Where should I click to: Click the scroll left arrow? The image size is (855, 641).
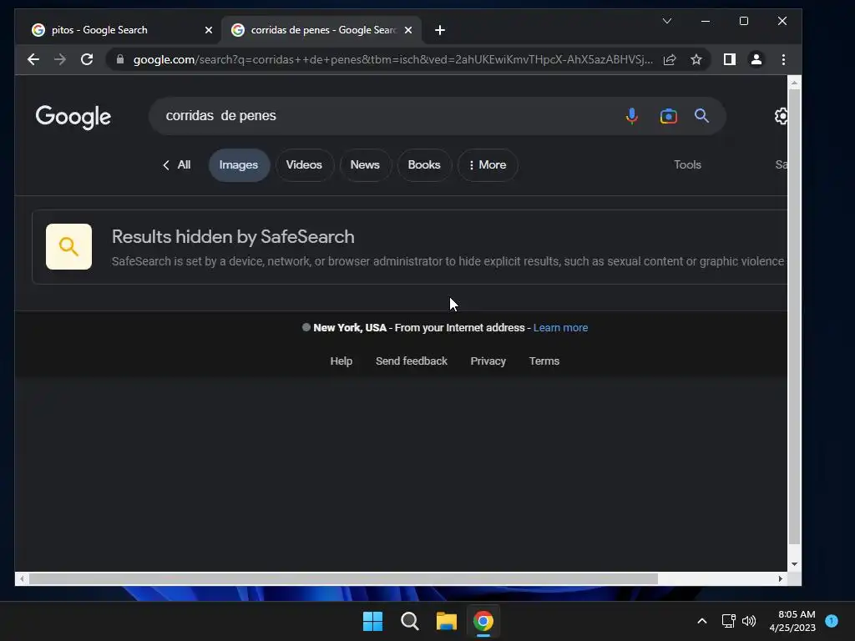click(21, 579)
